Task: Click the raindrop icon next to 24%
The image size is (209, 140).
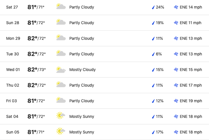Action: (153, 7)
